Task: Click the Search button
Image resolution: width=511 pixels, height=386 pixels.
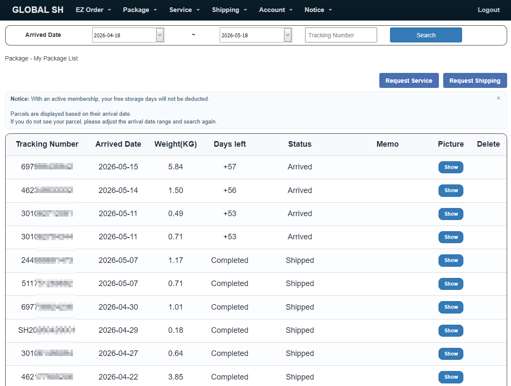Action: coord(426,35)
